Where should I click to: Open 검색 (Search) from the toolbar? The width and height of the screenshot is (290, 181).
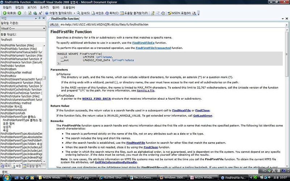[83, 13]
